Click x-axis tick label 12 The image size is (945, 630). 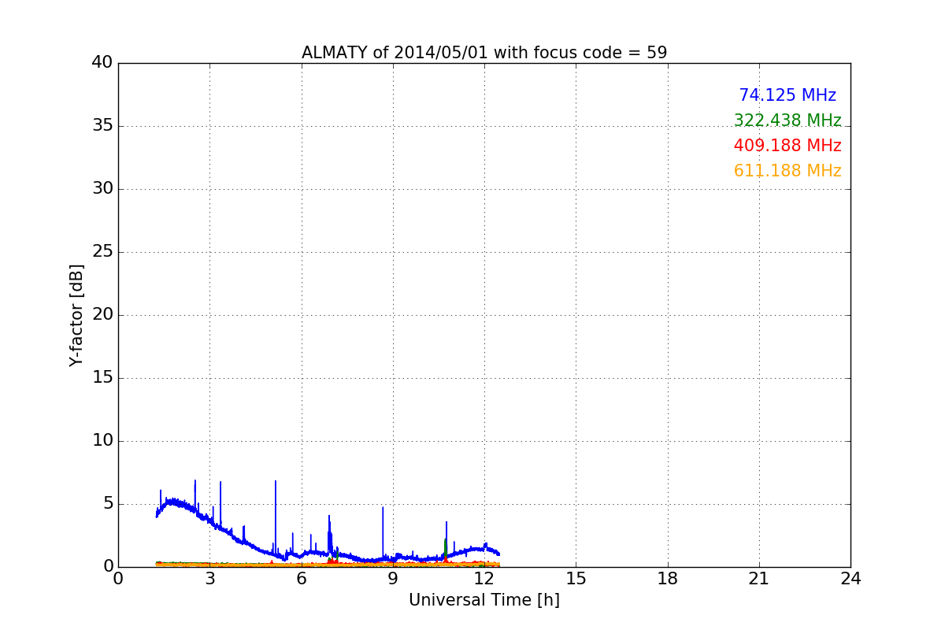[x=484, y=579]
